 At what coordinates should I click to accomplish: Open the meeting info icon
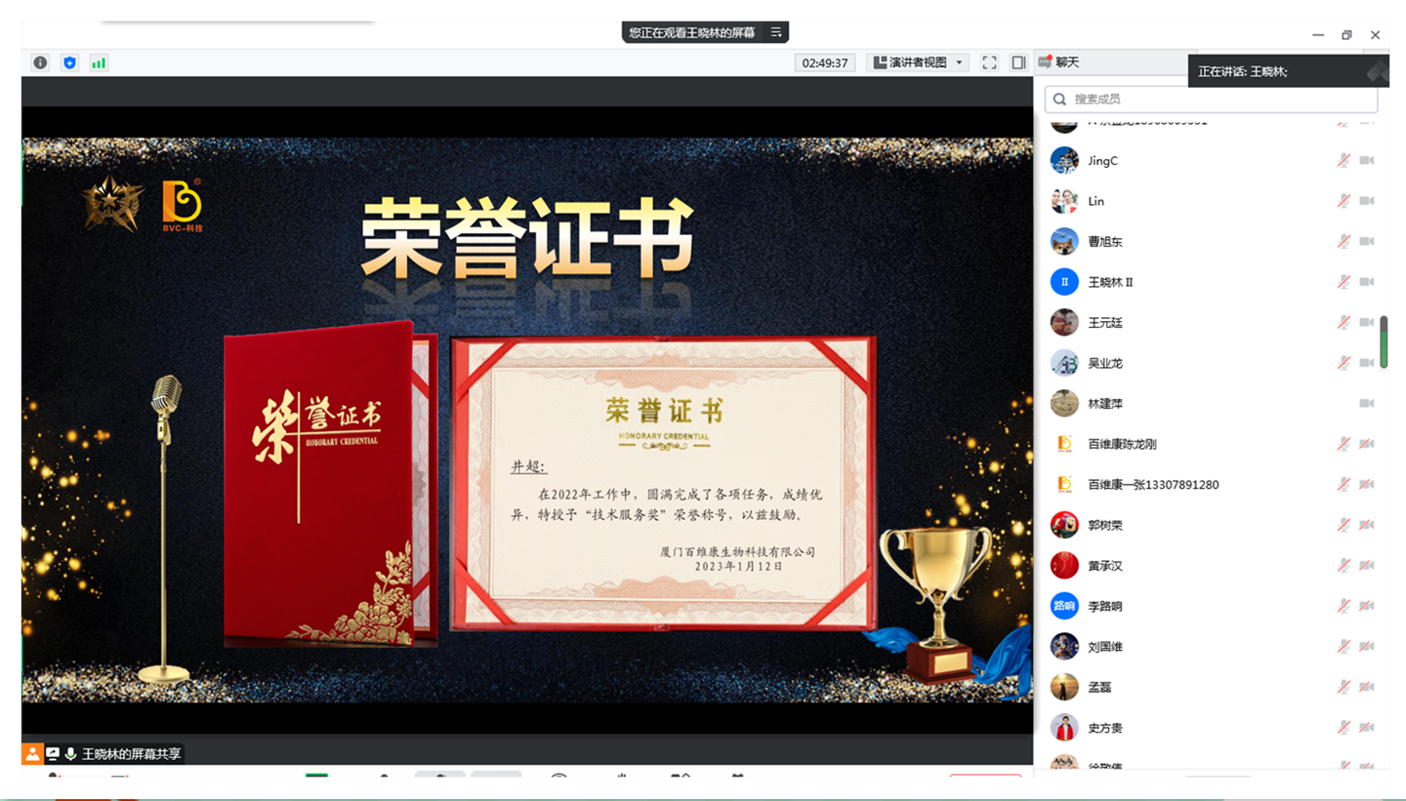click(x=39, y=61)
